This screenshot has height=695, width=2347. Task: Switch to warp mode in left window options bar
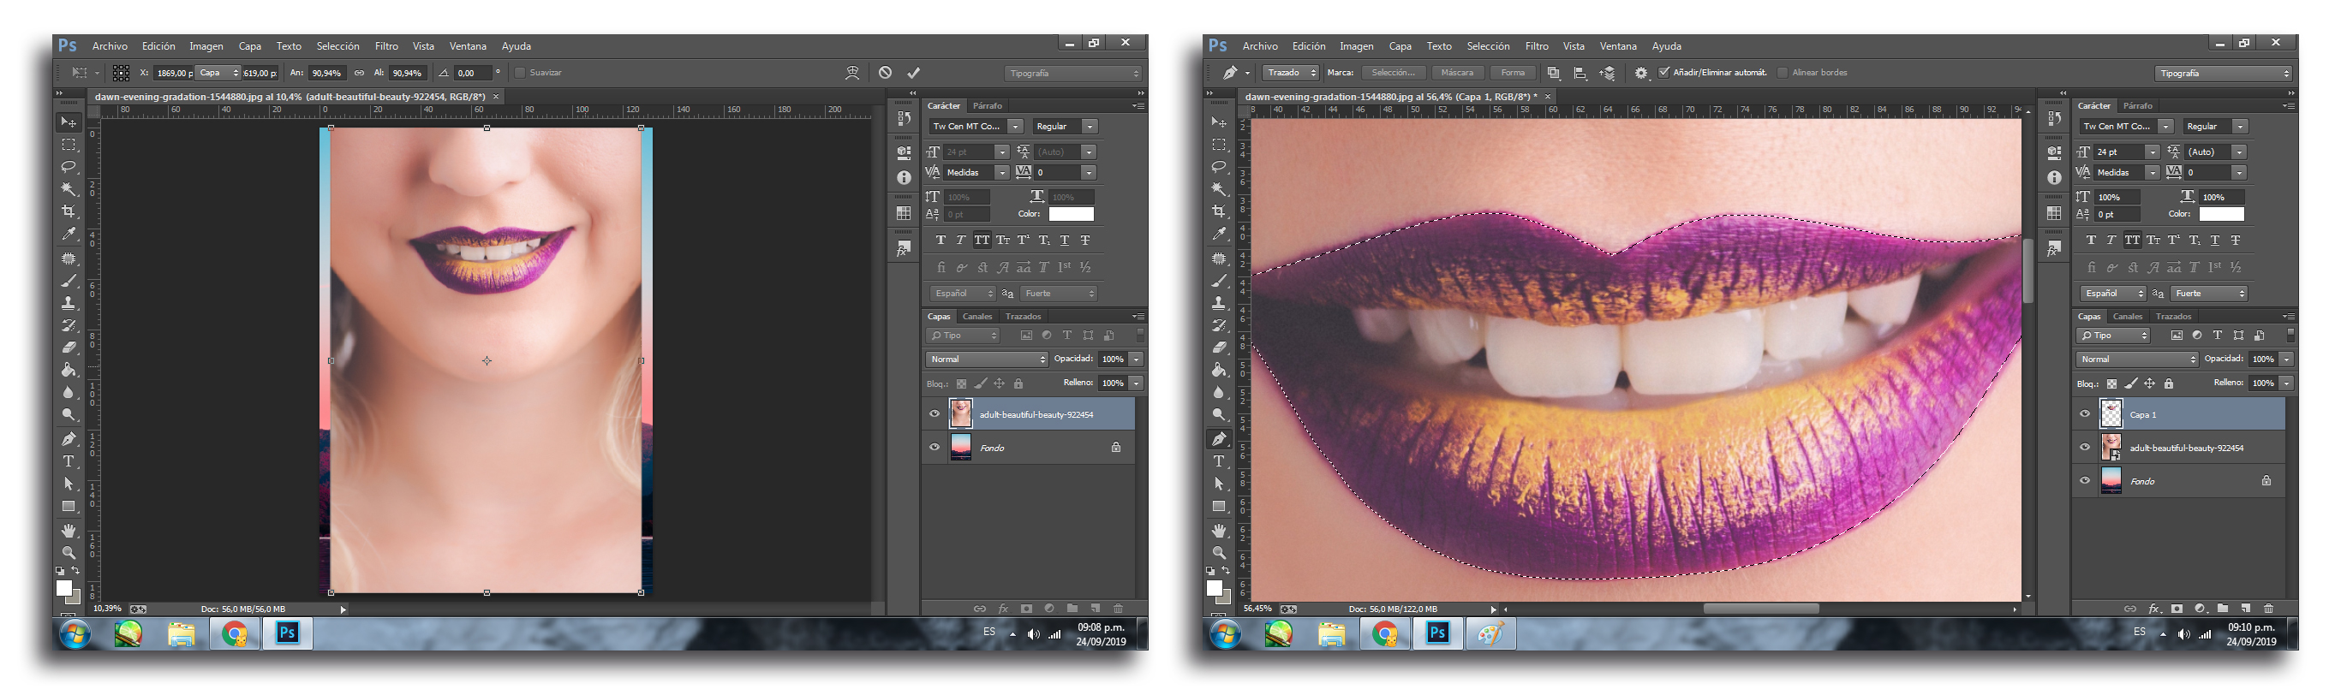[x=852, y=73]
